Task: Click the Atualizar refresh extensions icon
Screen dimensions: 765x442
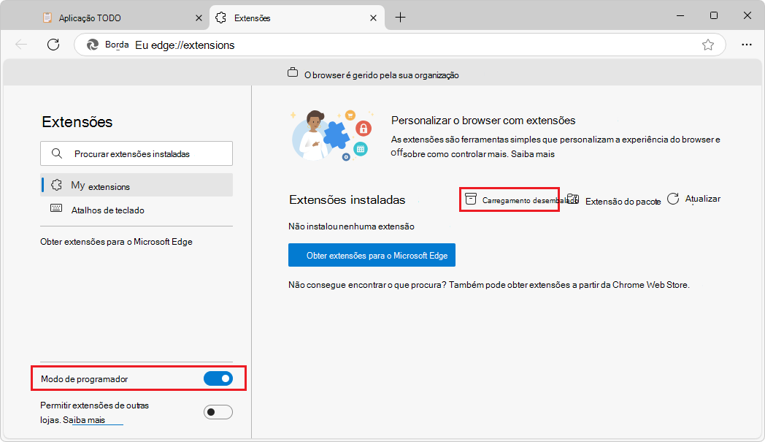Action: (x=672, y=198)
